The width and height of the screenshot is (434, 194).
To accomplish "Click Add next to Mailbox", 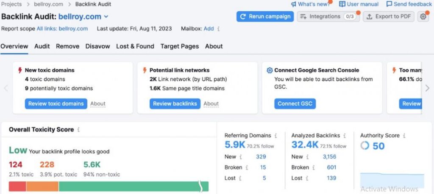I will (209, 29).
